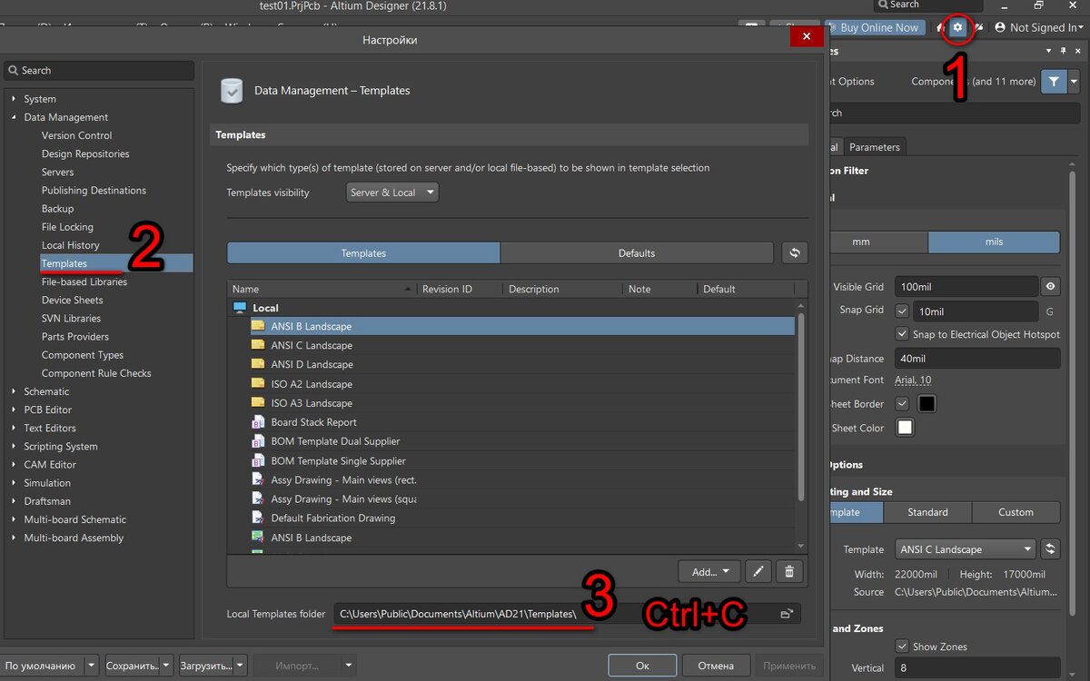Click the Загрузить... button
This screenshot has width=1090, height=681.
pyautogui.click(x=204, y=666)
